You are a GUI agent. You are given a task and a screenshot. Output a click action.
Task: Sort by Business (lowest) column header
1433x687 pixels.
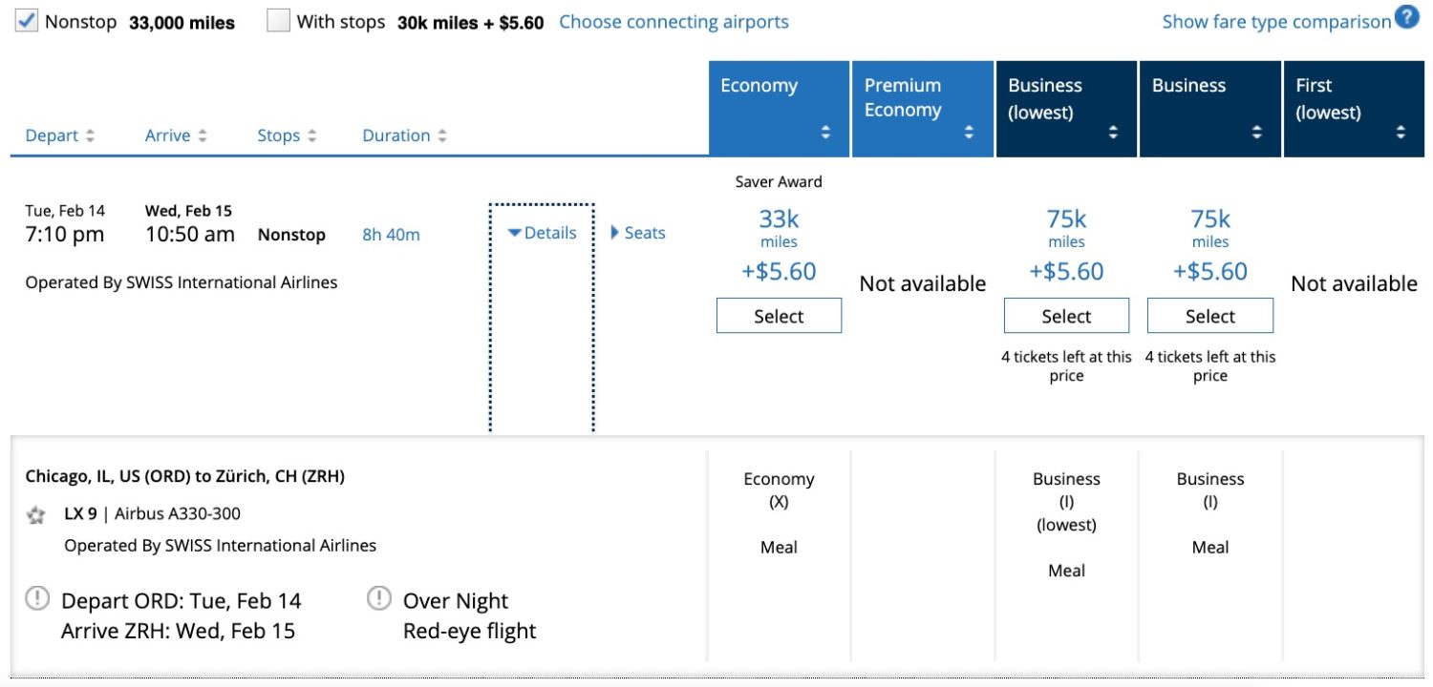pyautogui.click(x=1066, y=109)
